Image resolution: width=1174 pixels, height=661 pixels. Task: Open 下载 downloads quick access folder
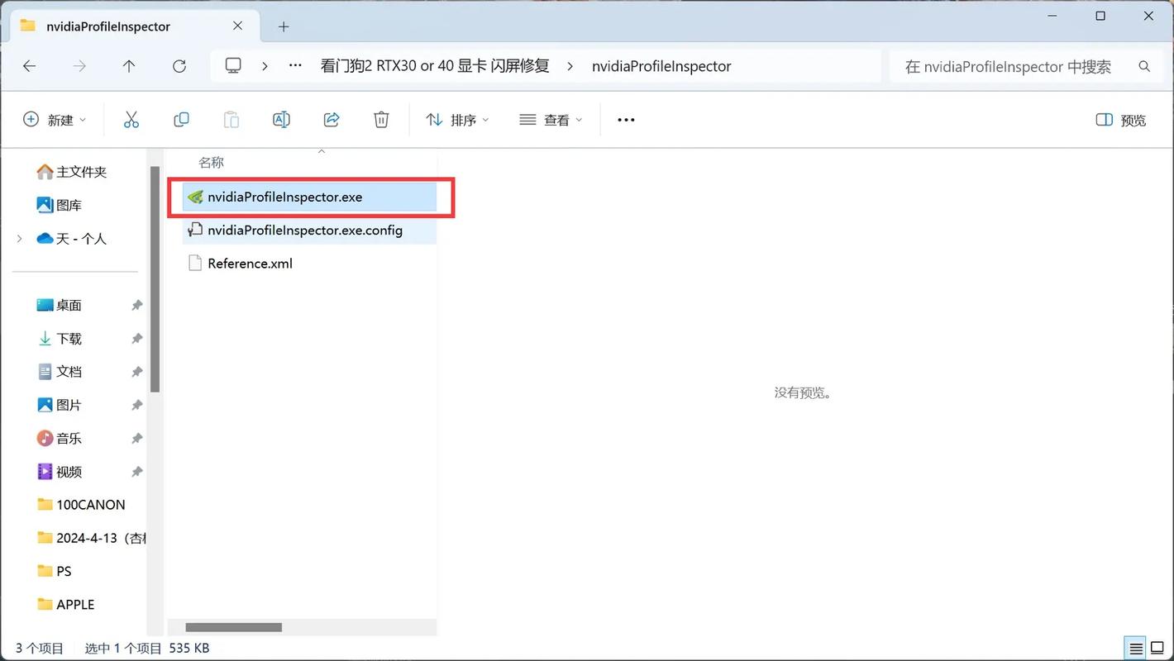60,339
